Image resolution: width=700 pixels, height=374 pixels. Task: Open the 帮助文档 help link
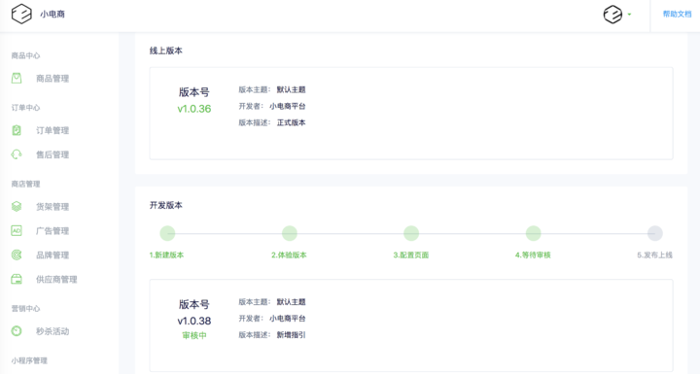[x=677, y=15]
